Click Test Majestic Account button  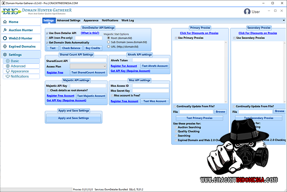click(x=91, y=96)
